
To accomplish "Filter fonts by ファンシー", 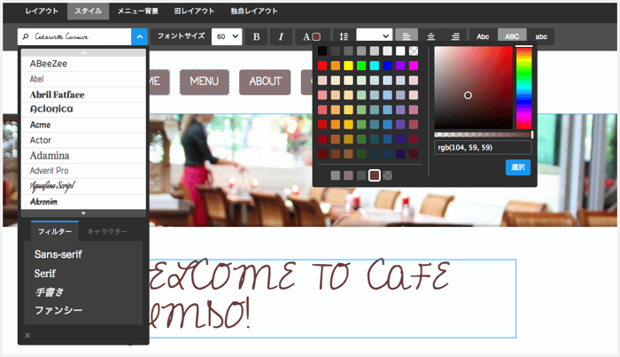I will point(58,310).
